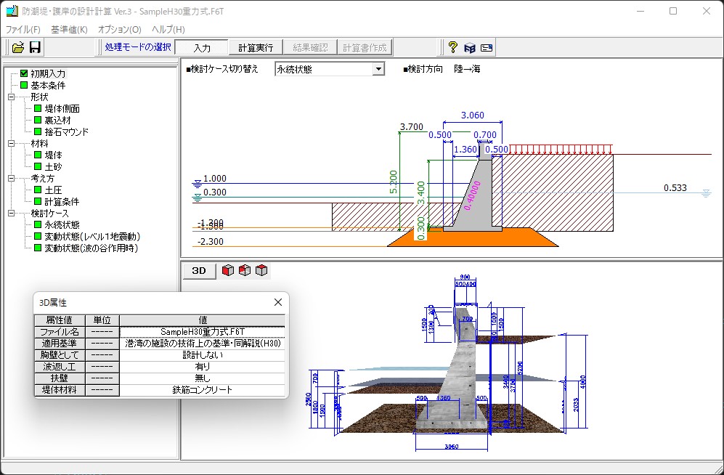This screenshot has height=475, width=724.
Task: Click the 計算実行 button
Action: (256, 47)
